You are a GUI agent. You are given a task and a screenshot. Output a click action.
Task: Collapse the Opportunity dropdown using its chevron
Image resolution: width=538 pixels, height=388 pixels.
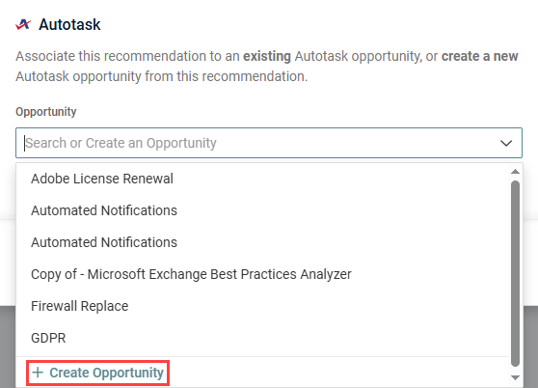click(506, 143)
